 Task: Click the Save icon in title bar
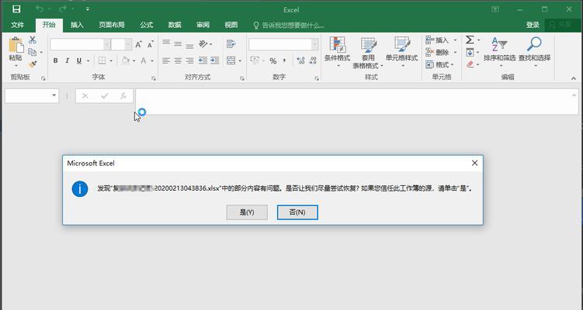pyautogui.click(x=16, y=9)
